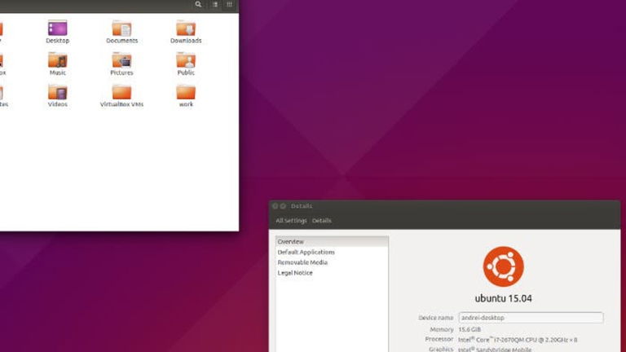Click the Device name input field

531,318
